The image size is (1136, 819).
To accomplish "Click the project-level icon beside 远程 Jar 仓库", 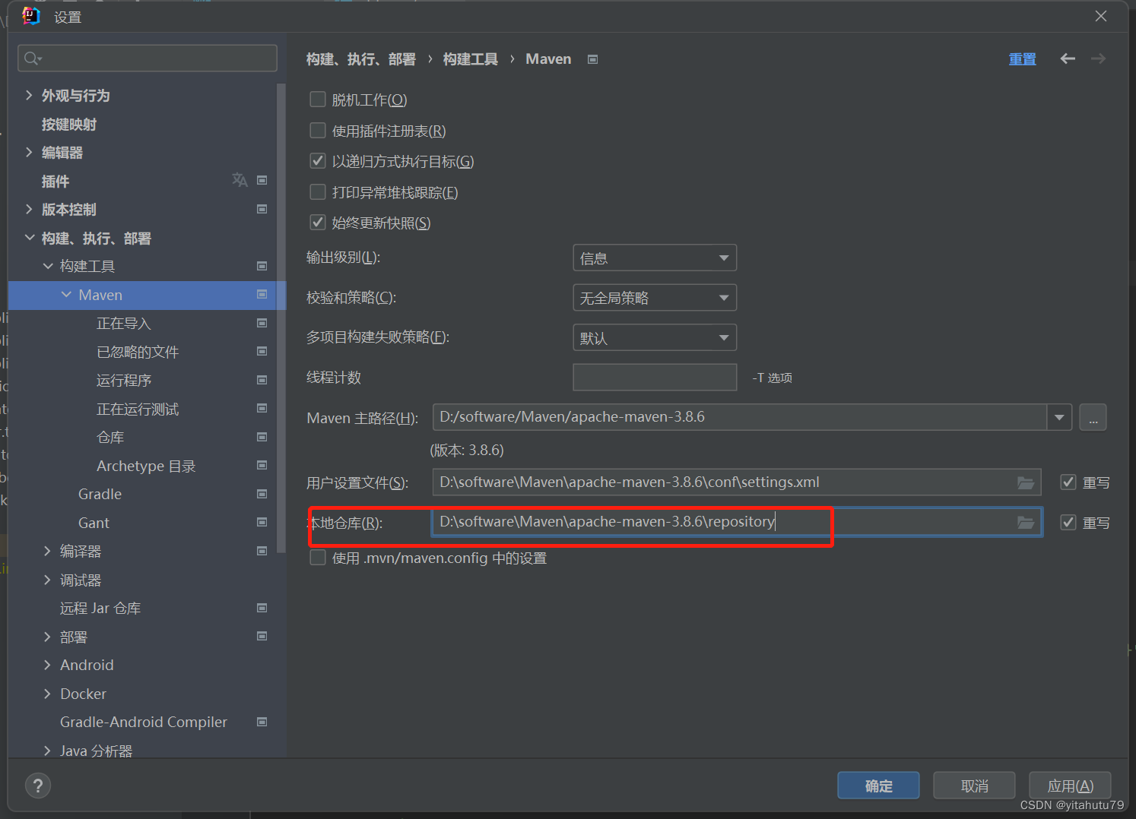I will (x=262, y=608).
